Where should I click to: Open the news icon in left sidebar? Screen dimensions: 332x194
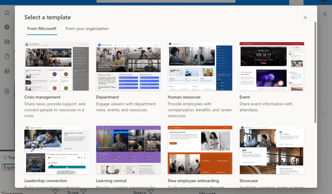click(7, 42)
